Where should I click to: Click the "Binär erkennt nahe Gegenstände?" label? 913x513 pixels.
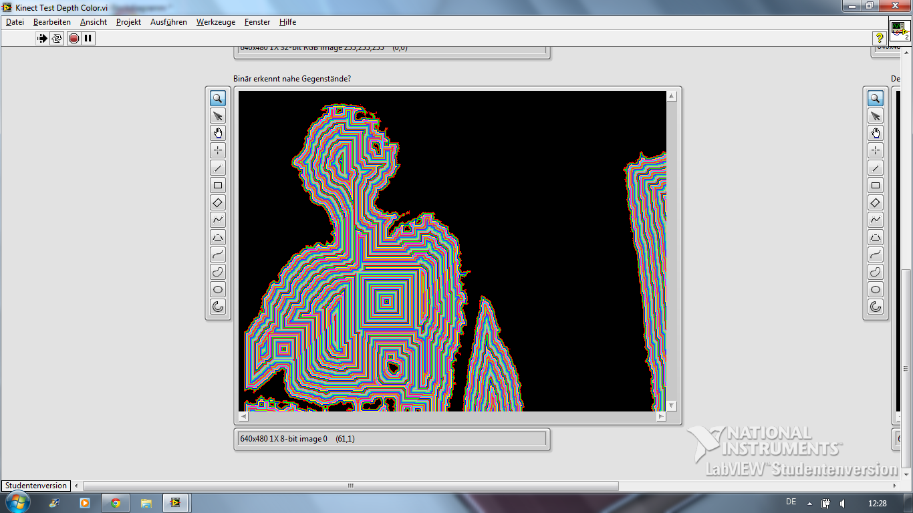(292, 79)
